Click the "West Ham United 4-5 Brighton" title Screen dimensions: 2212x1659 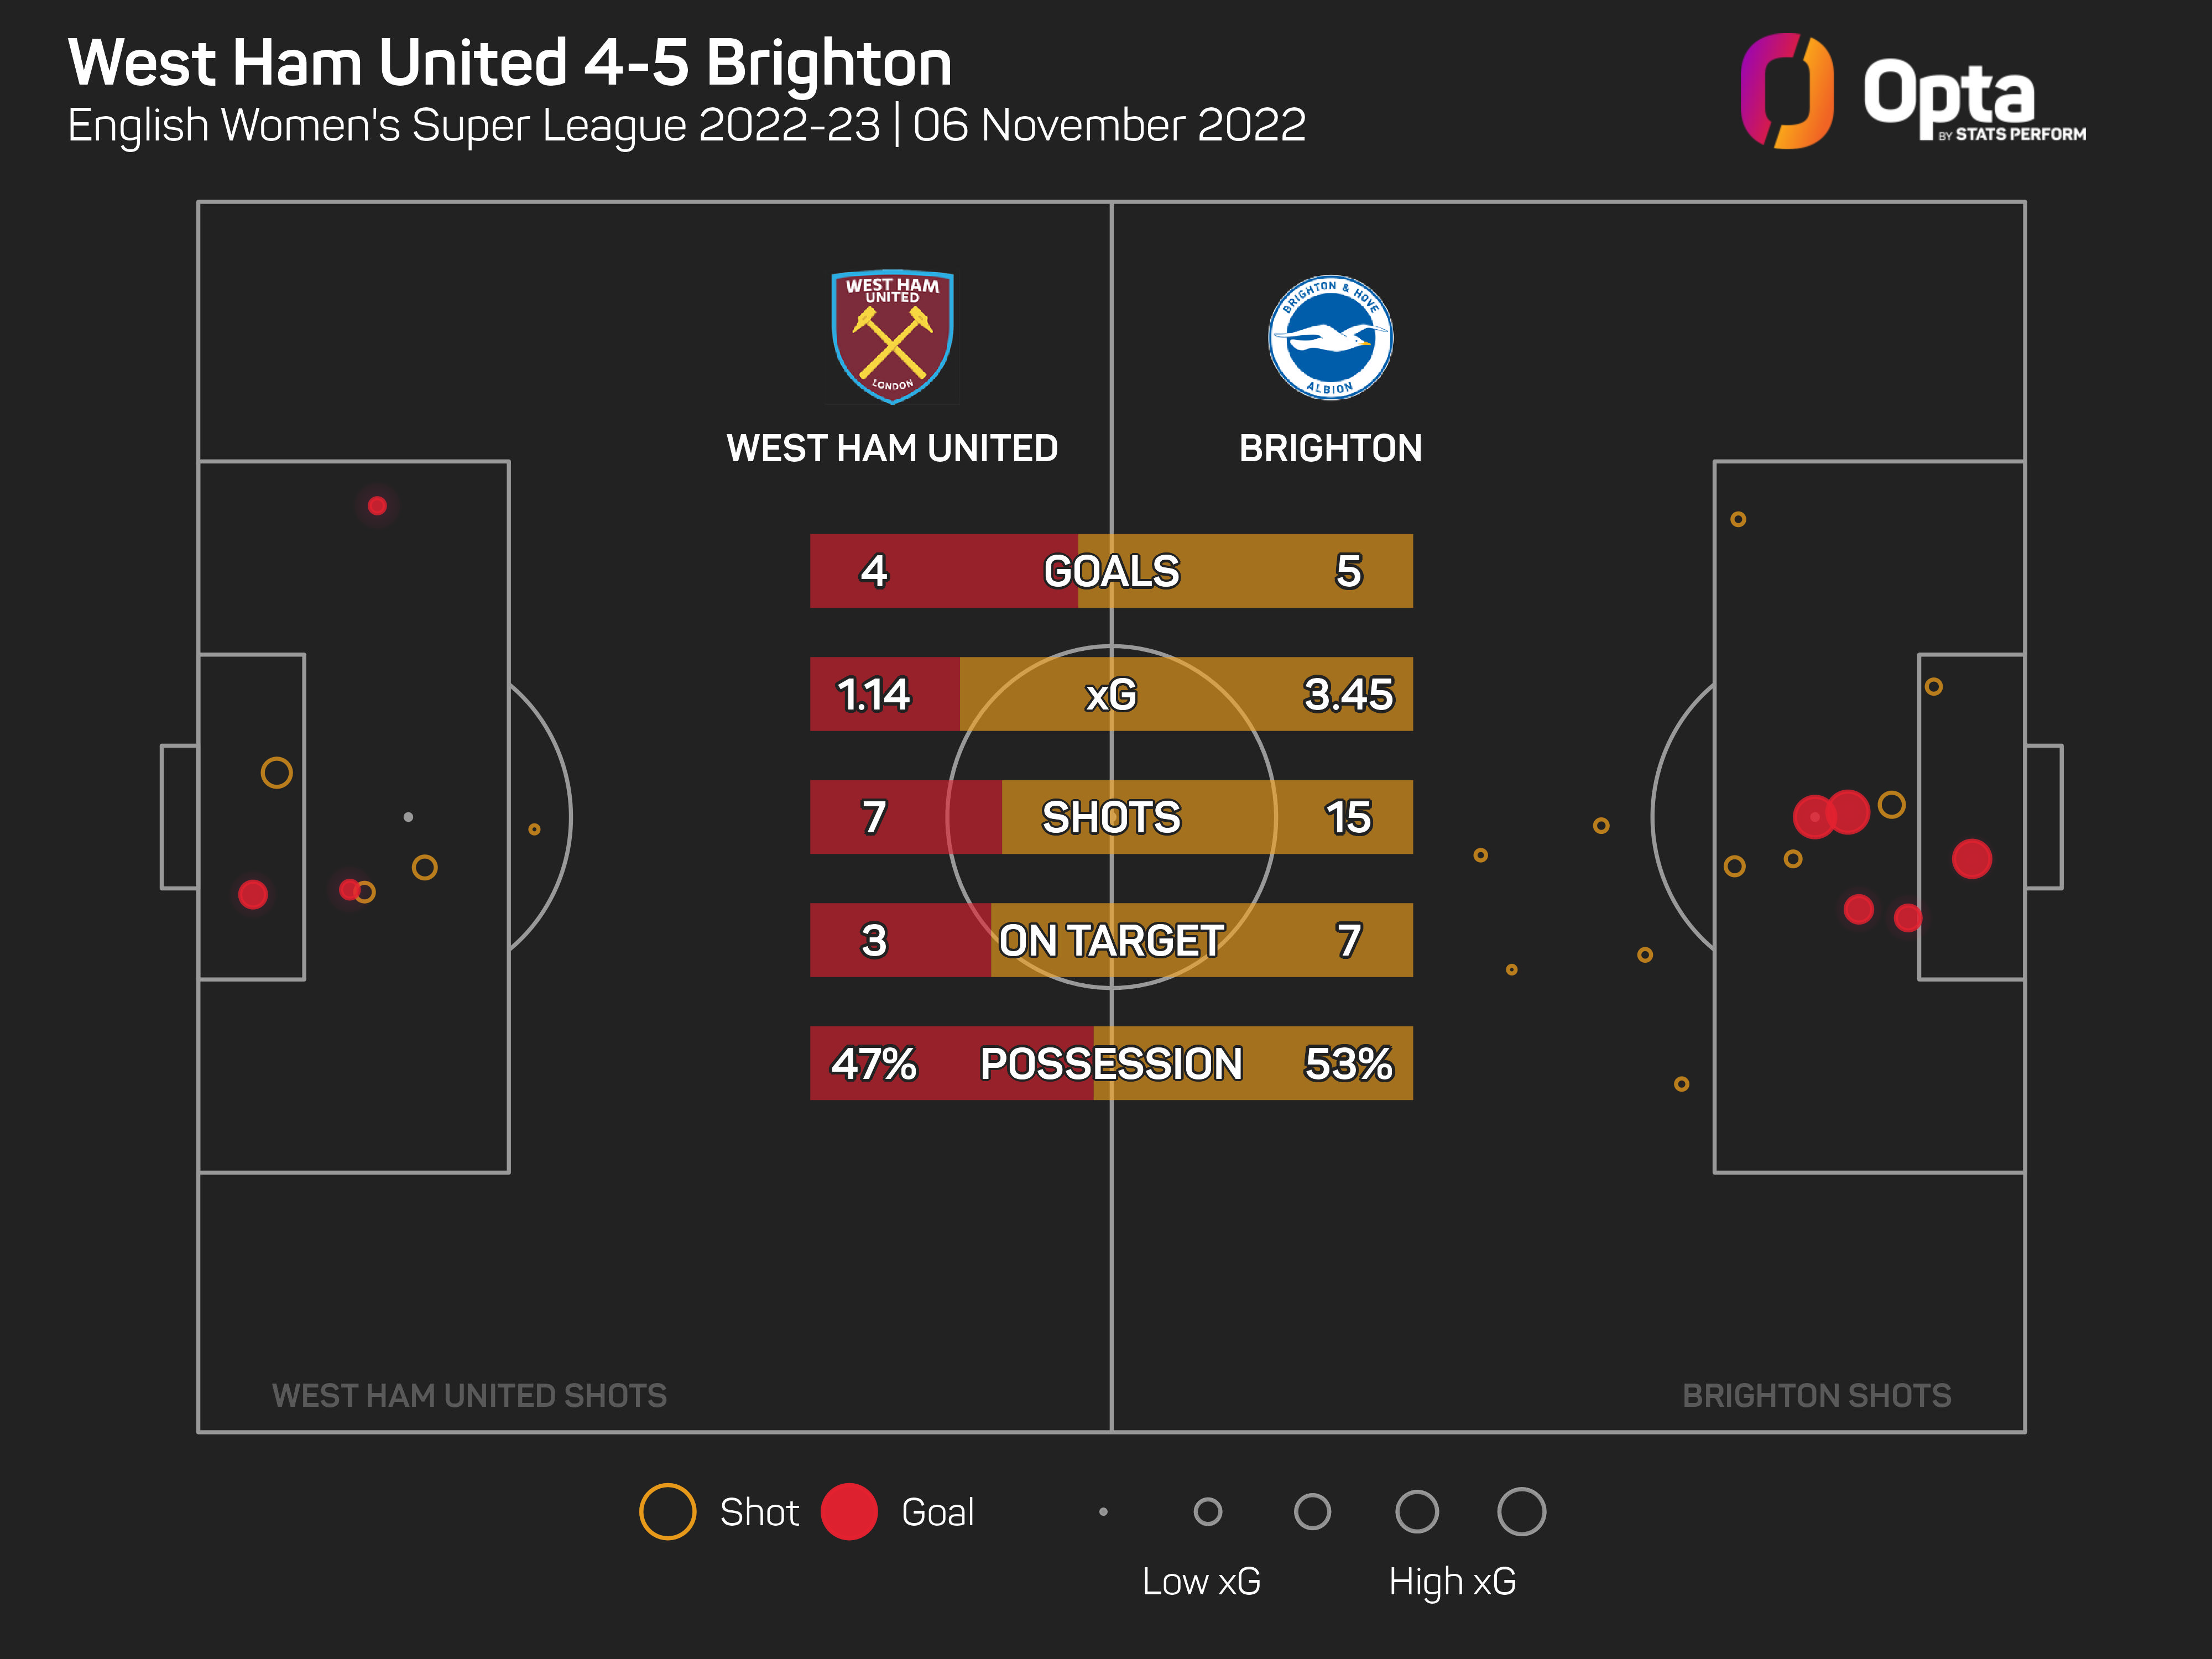coord(510,63)
